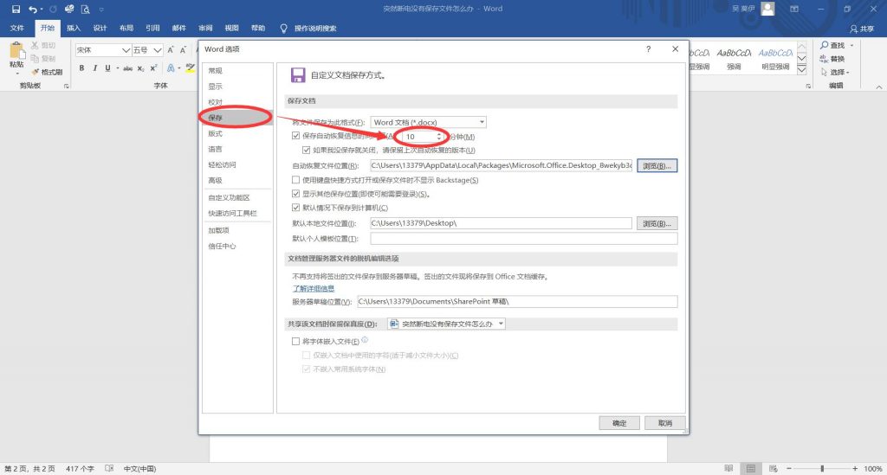Toggle 保存自动恢复信息 autosave checkbox
This screenshot has height=475, width=887.
coord(296,136)
